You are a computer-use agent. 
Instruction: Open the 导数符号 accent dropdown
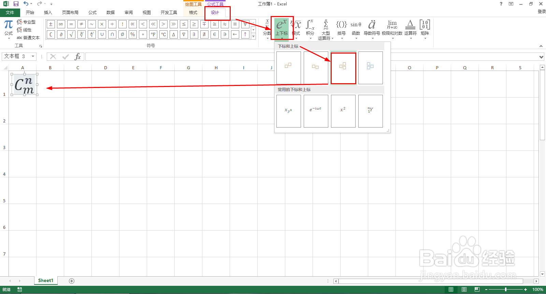tap(372, 29)
